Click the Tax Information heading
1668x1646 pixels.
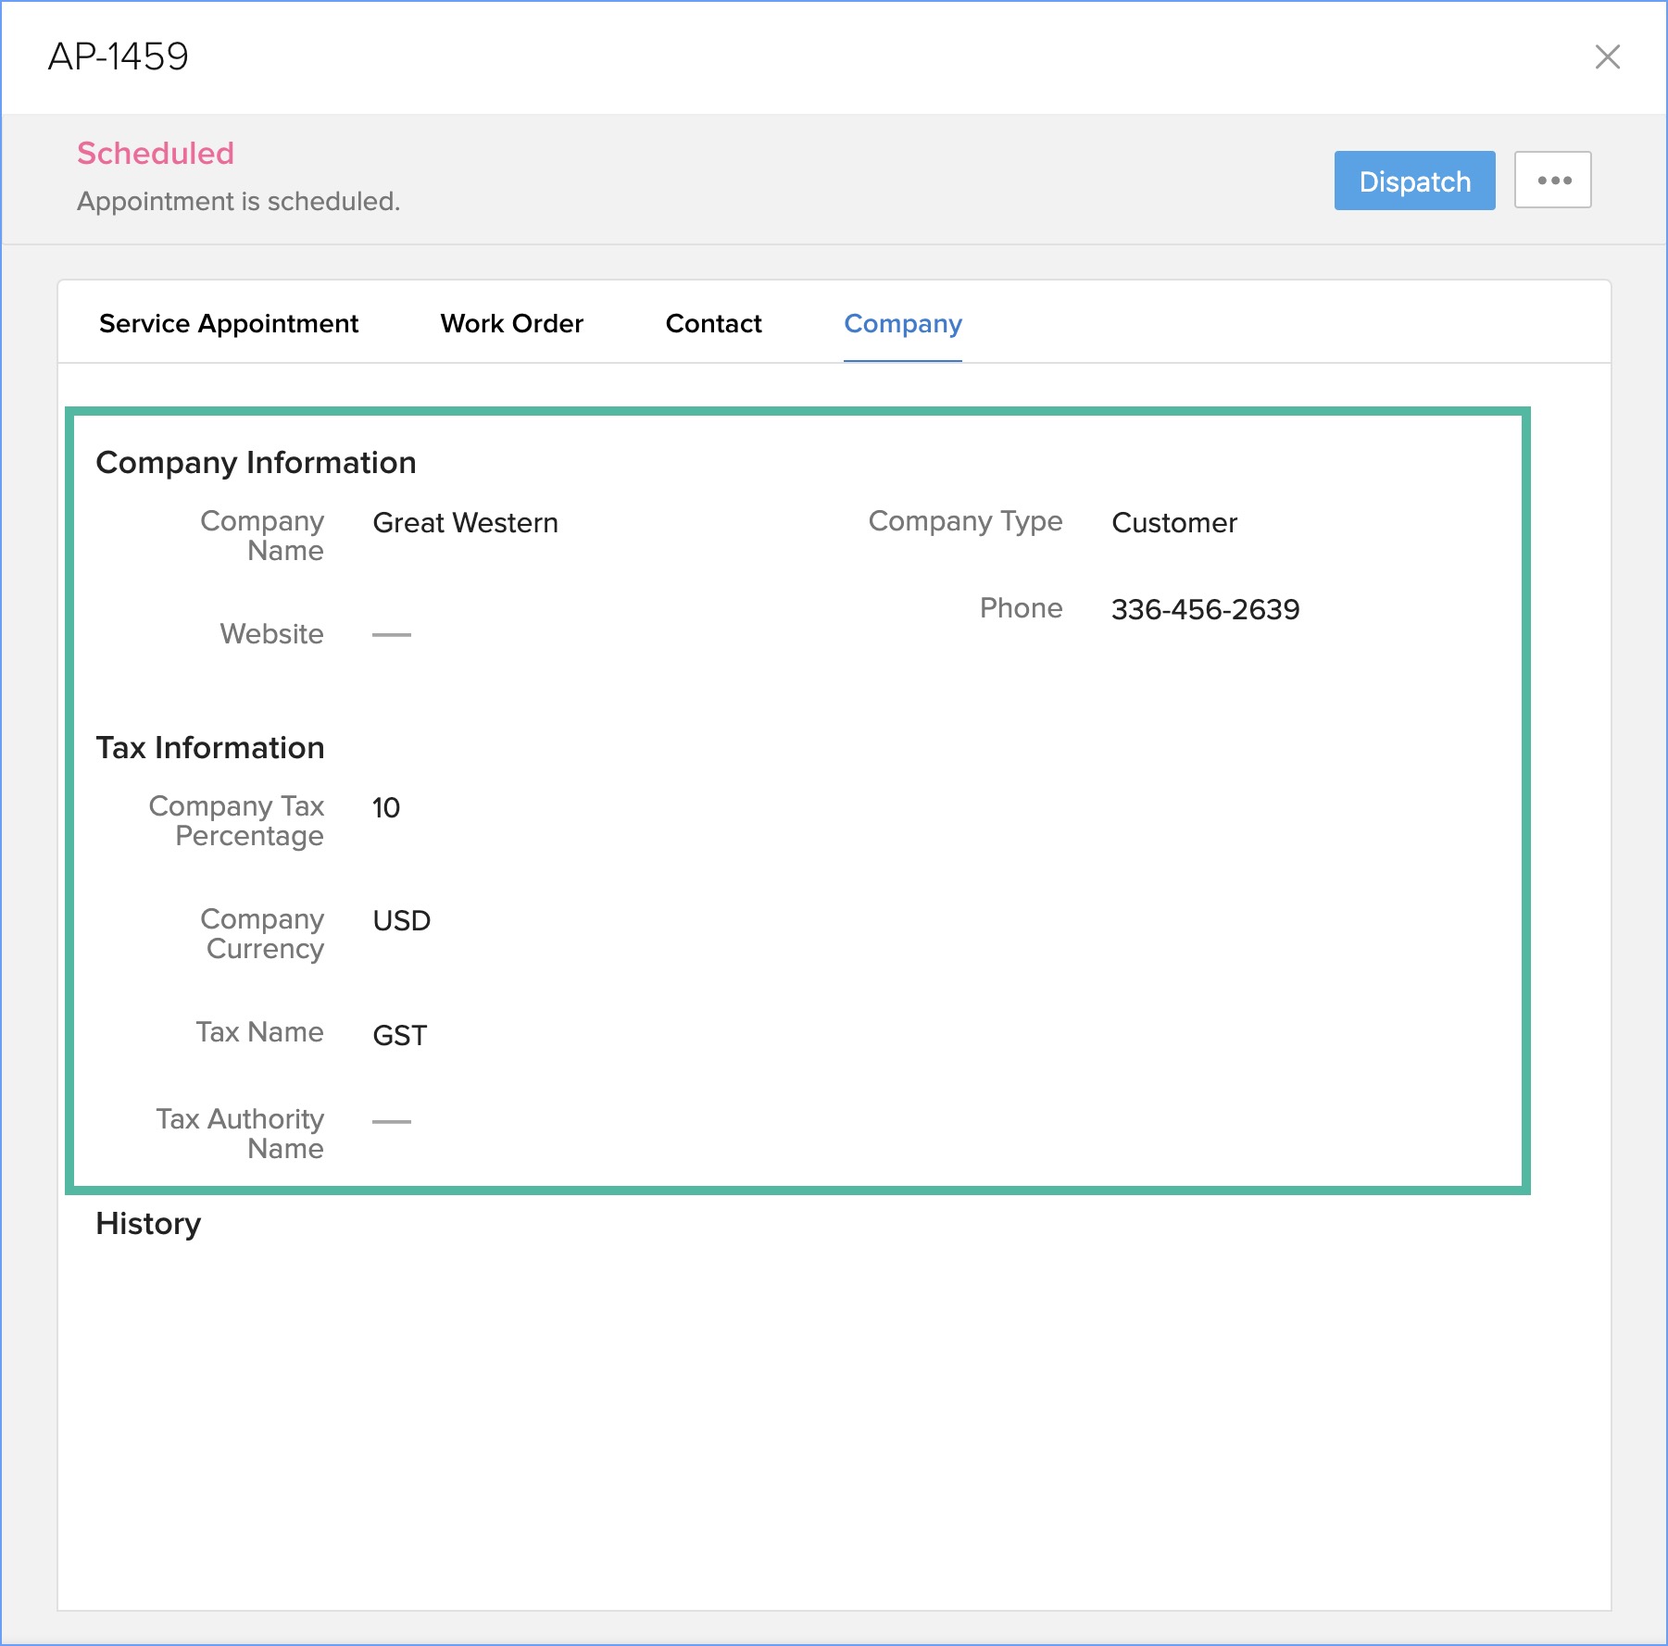(210, 748)
